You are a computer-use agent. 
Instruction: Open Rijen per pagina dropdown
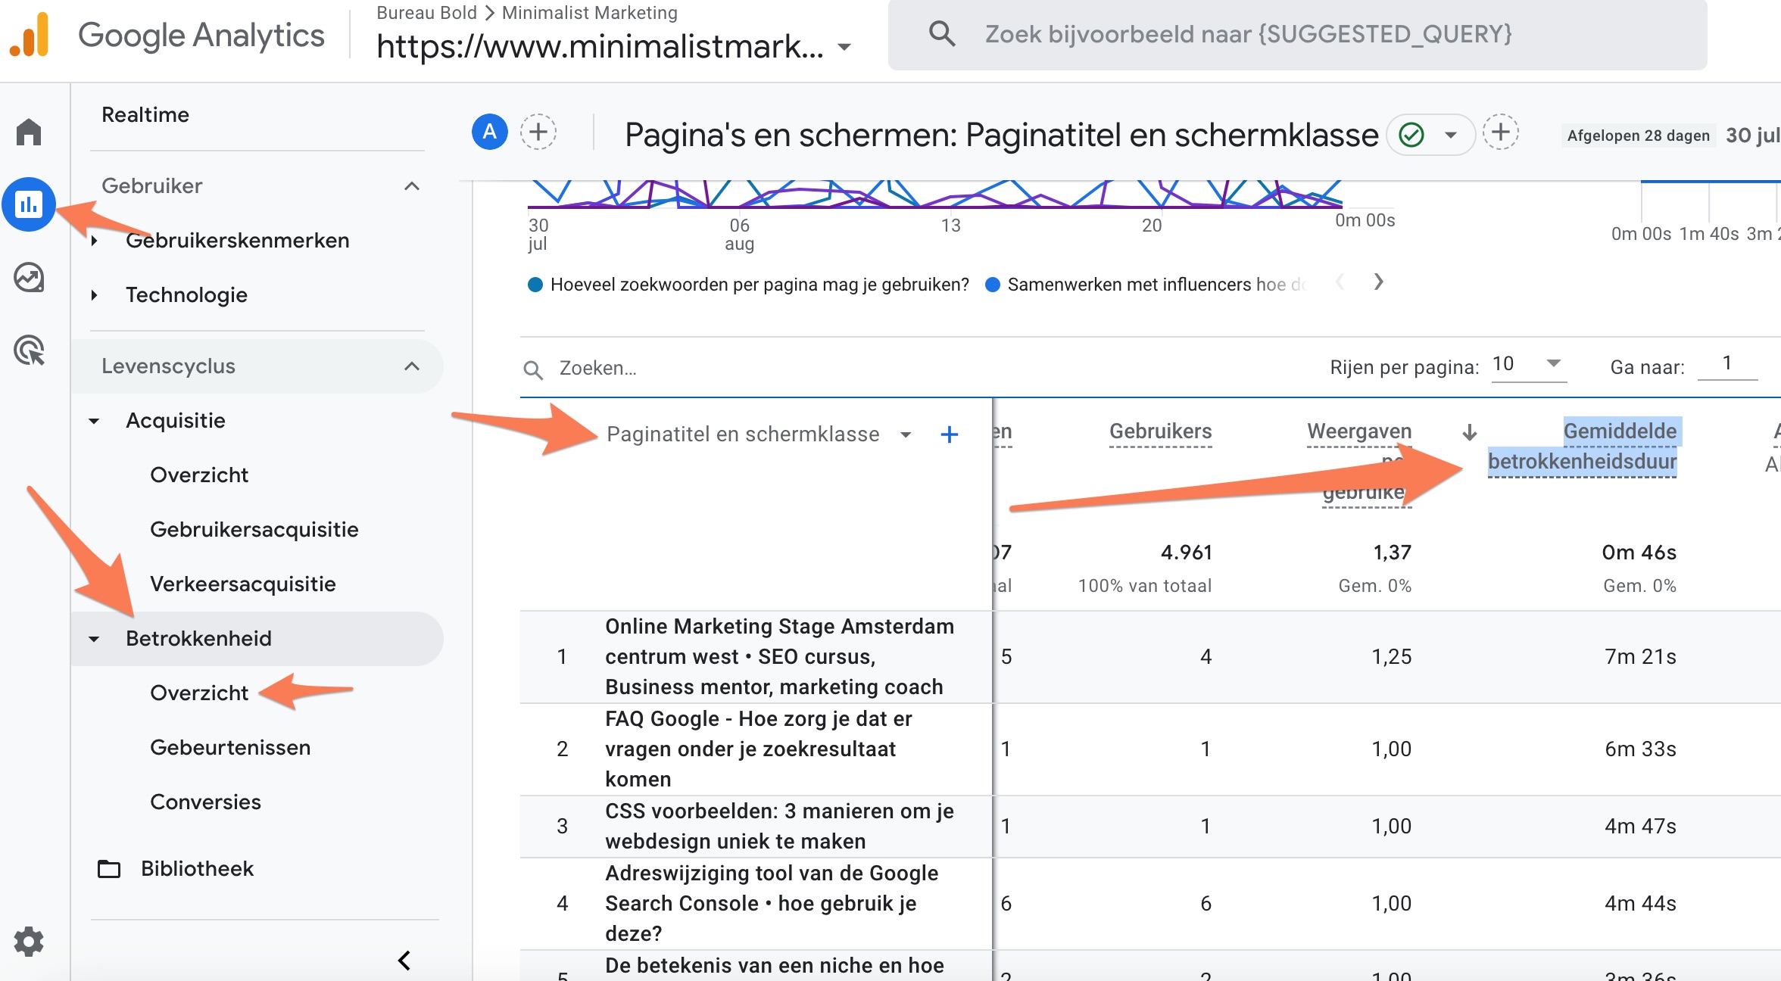tap(1528, 364)
